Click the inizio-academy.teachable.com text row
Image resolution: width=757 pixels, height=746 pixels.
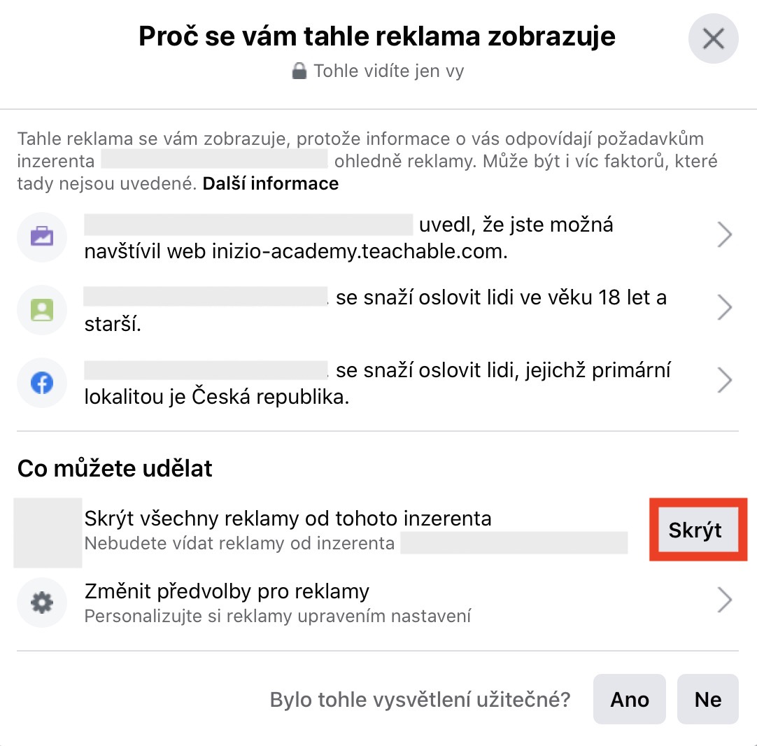click(x=295, y=252)
